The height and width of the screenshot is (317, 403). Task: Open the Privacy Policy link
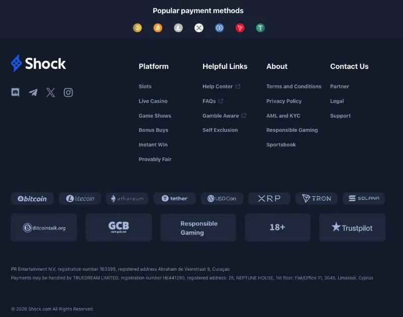click(284, 101)
